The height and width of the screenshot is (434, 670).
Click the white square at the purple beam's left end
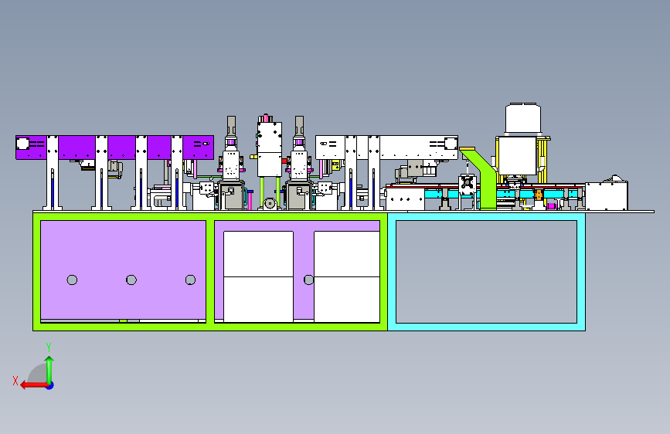click(x=22, y=144)
